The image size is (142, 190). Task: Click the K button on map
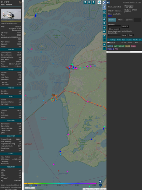(x=104, y=23)
